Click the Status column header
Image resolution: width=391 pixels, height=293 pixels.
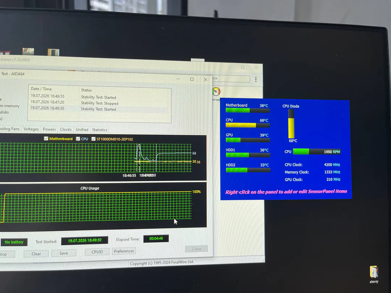click(x=86, y=90)
